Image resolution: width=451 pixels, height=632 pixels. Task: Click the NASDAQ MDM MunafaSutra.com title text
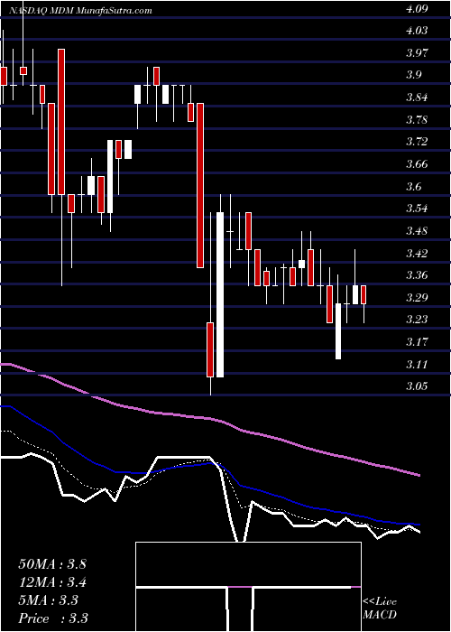(x=80, y=11)
